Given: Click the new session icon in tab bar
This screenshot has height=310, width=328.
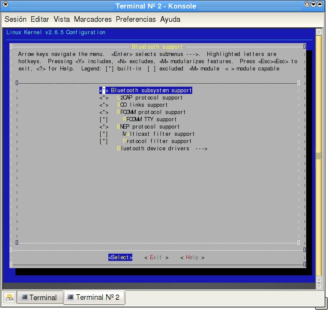Looking at the screenshot, I should [x=9, y=297].
